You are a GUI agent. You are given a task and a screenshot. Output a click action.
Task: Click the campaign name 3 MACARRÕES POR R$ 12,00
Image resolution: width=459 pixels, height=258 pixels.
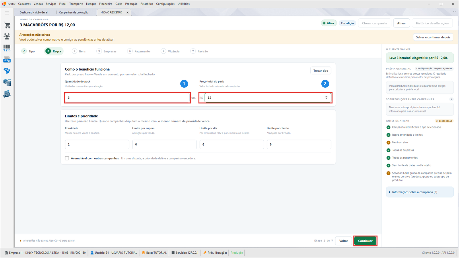[x=47, y=25]
